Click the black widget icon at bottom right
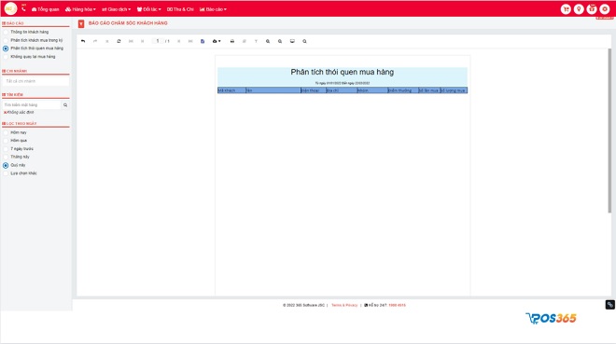The image size is (616, 344). tap(610, 305)
